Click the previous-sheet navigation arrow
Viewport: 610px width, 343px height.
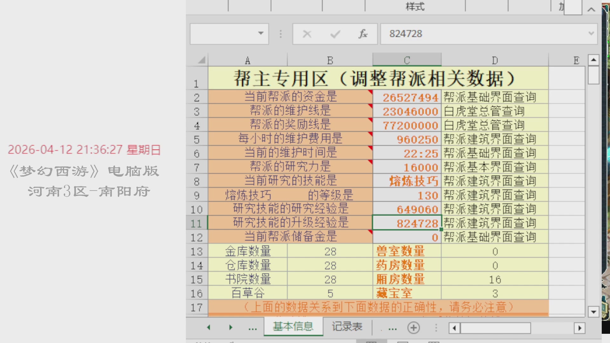[x=208, y=327]
